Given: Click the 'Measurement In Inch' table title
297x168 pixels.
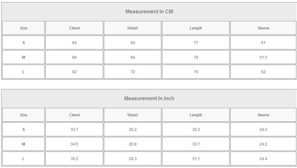Looking at the screenshot, I should tap(149, 98).
